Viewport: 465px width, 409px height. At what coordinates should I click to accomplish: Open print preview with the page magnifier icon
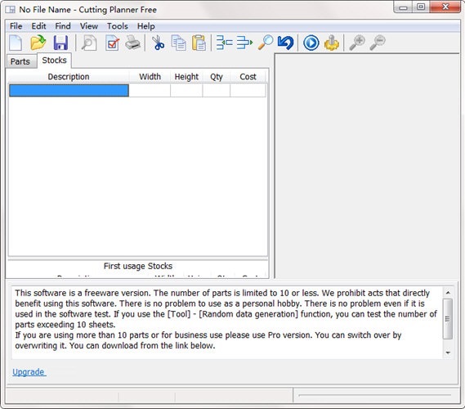[89, 43]
